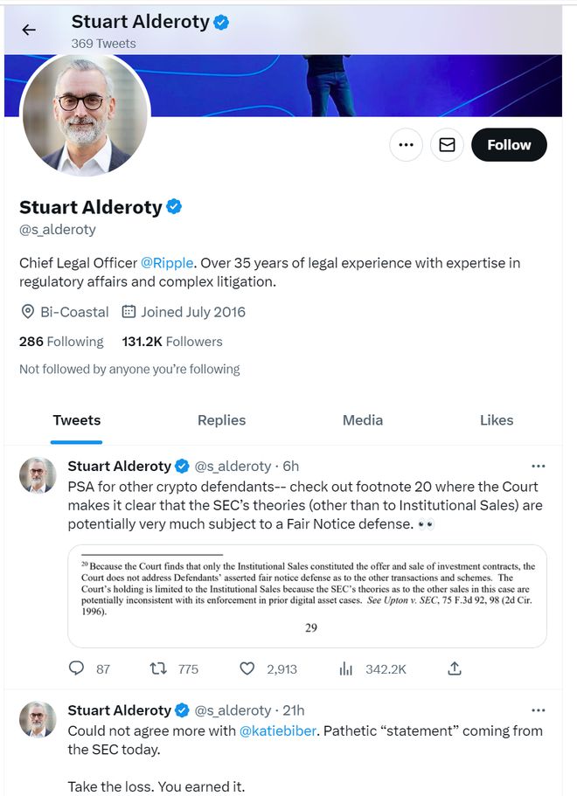Open the Likes tab
This screenshot has height=796, width=577.
tap(497, 420)
